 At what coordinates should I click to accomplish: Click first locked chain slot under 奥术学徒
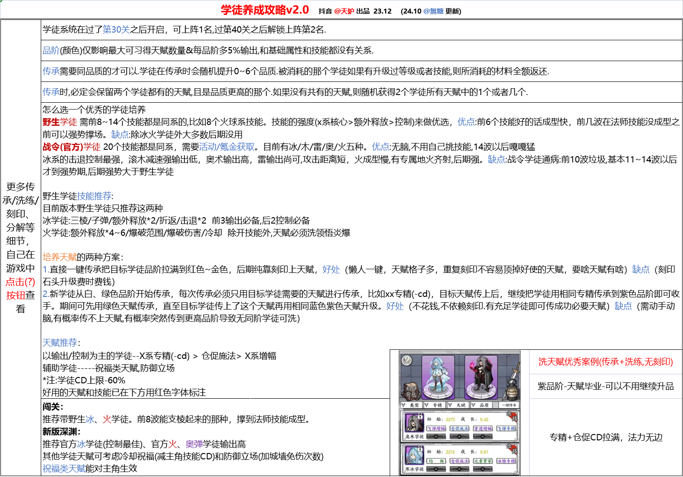point(436,437)
